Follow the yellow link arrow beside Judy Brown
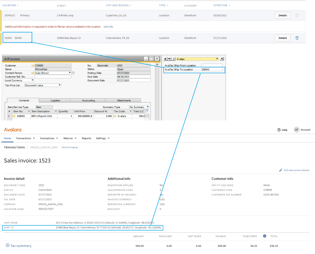 (x=33, y=73)
